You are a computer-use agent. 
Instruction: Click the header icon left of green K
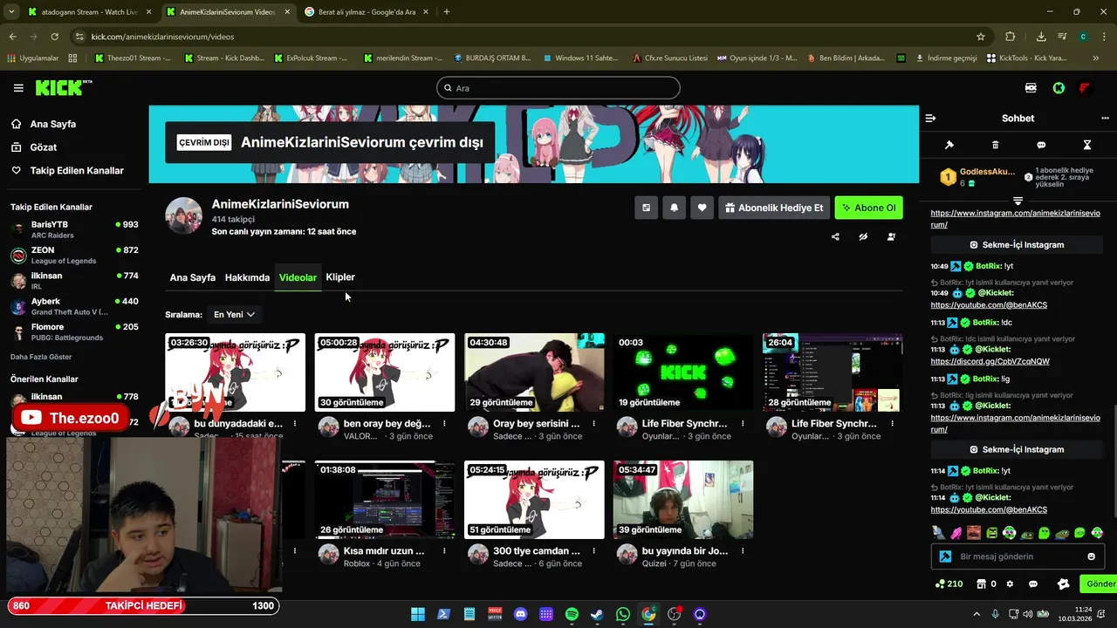click(1031, 88)
